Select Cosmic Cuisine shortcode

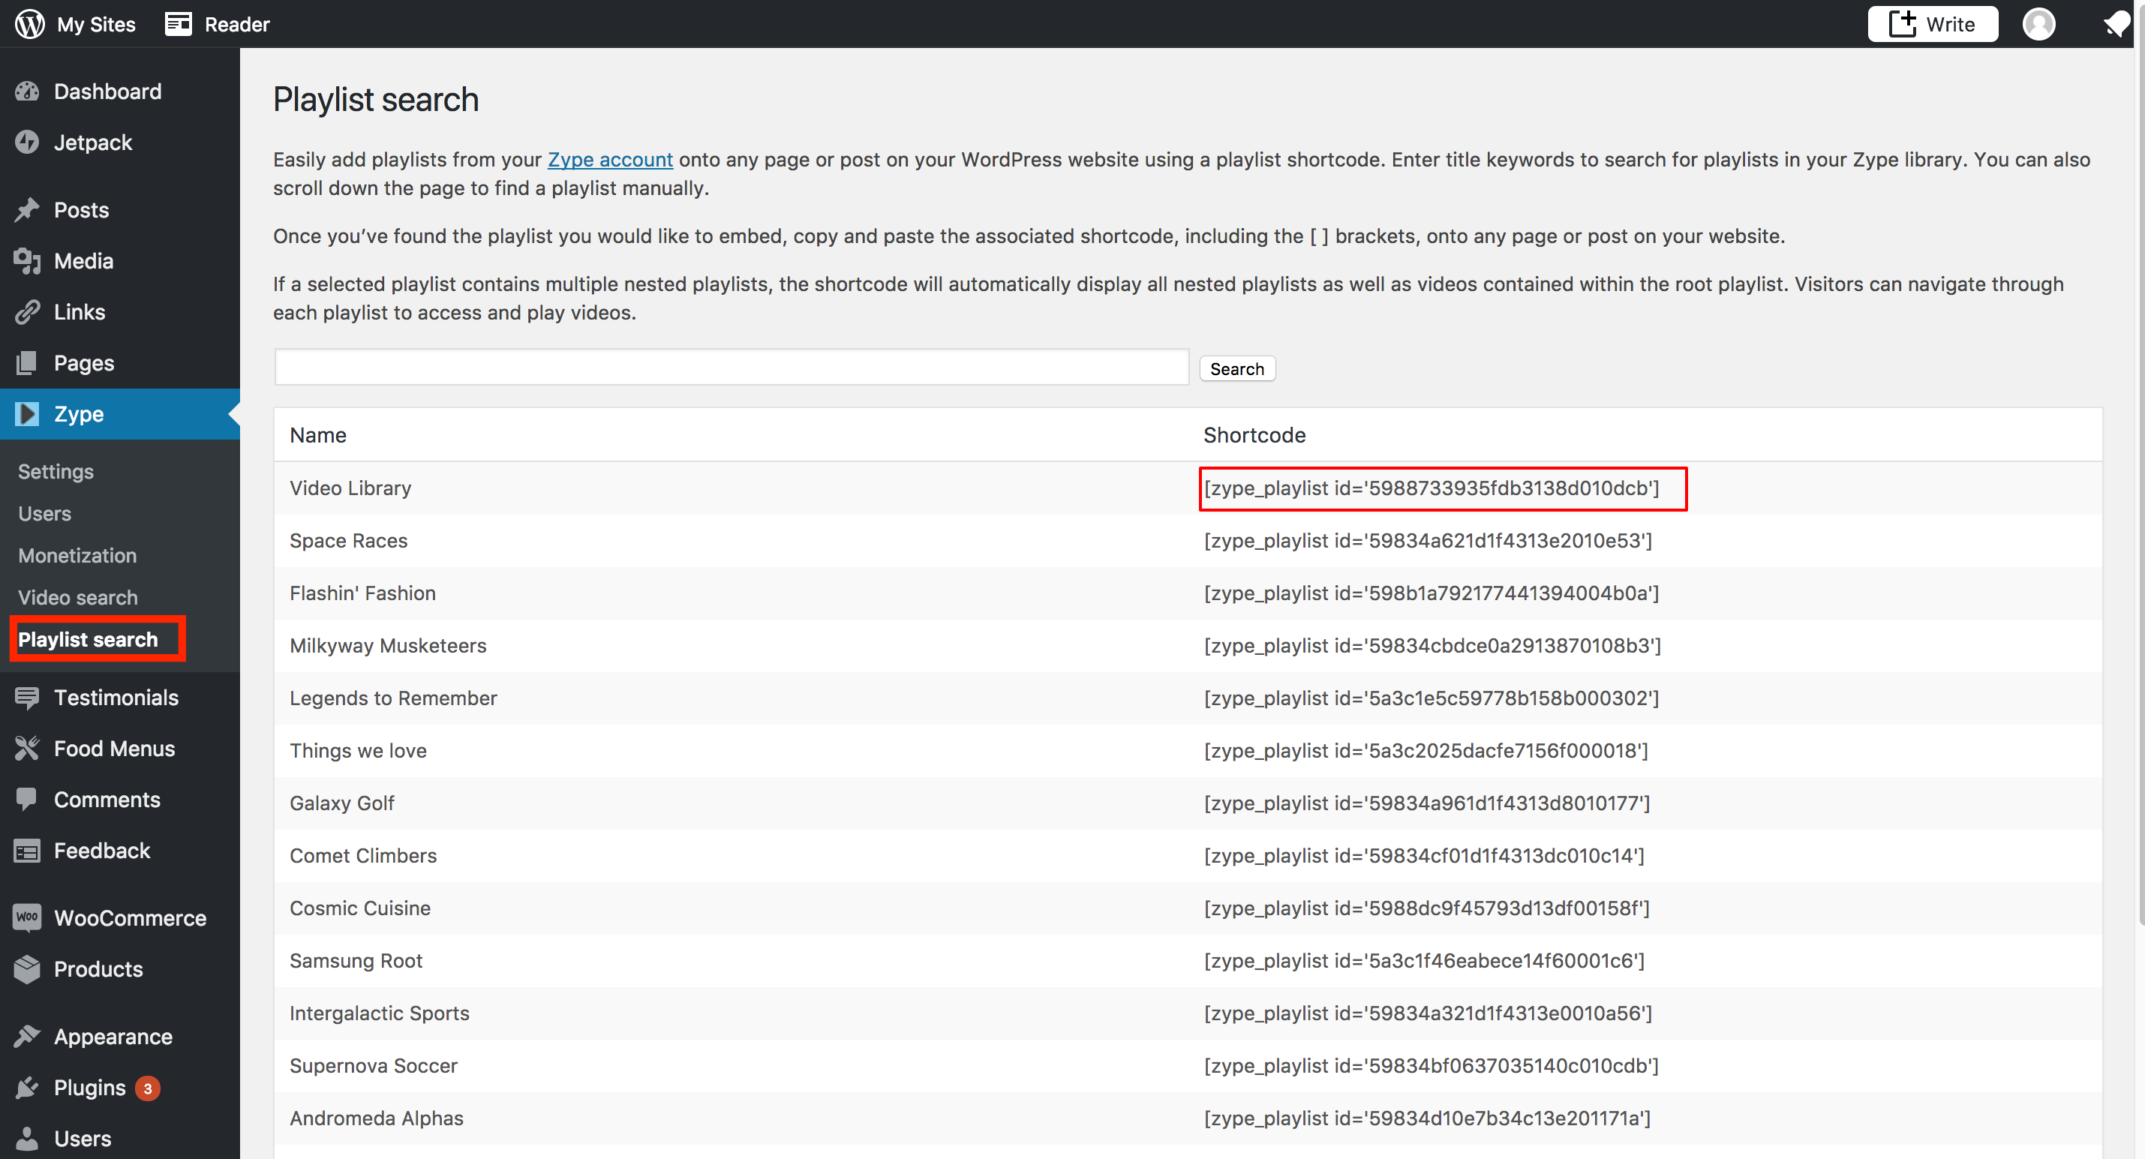point(1426,908)
